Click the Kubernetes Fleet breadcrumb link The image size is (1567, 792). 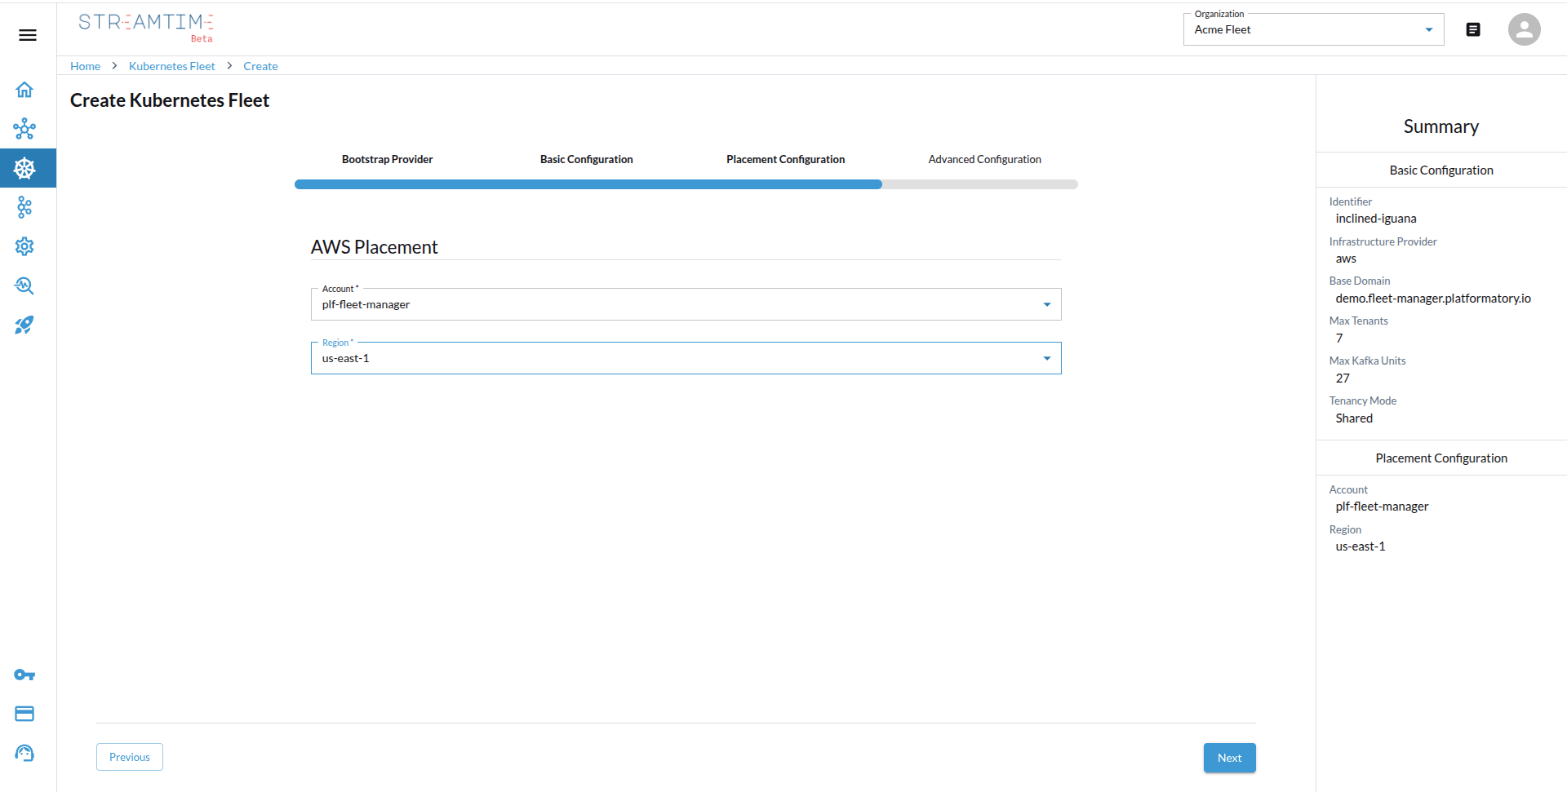[171, 66]
